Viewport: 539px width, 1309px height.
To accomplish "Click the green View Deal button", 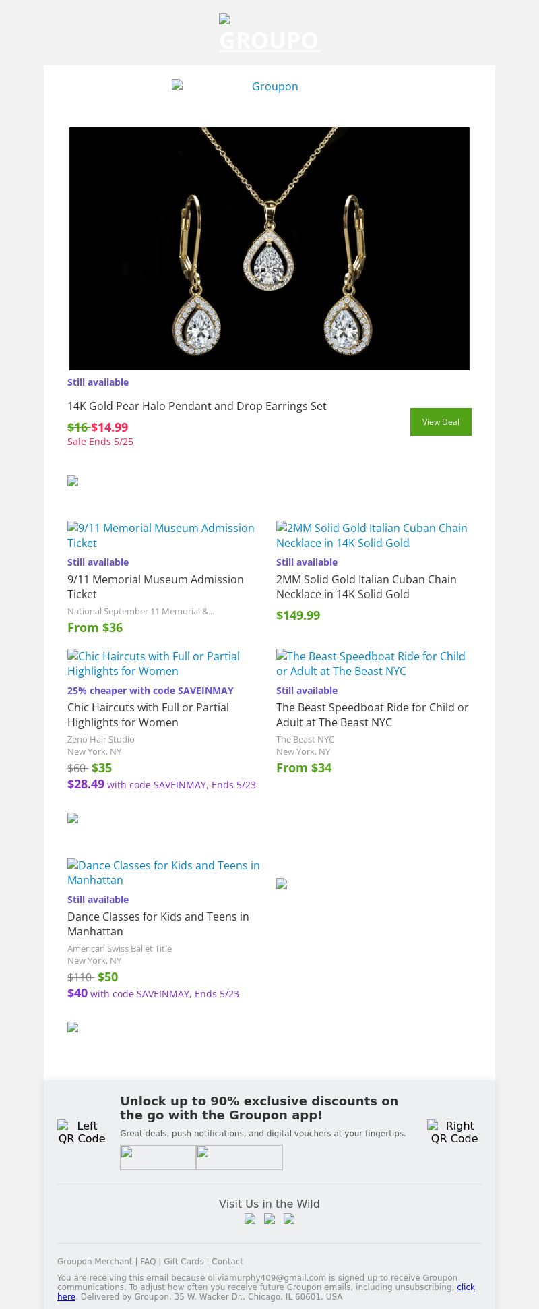I will (441, 421).
